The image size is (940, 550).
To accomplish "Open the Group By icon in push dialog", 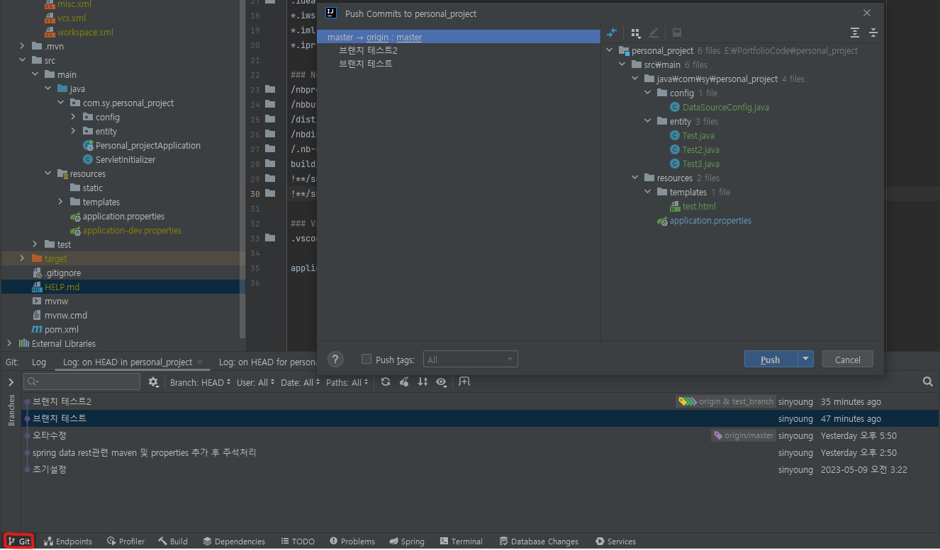I will pos(636,33).
